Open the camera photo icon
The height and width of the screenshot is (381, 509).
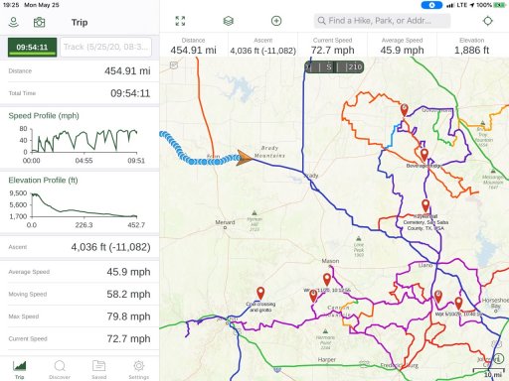pyautogui.click(x=39, y=22)
